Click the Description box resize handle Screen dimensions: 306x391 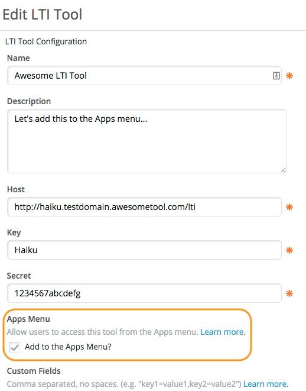click(x=283, y=170)
